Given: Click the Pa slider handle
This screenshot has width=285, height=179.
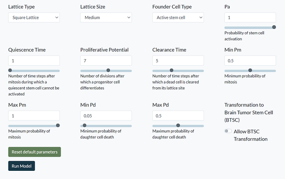Looking at the screenshot, I should pyautogui.click(x=274, y=27).
